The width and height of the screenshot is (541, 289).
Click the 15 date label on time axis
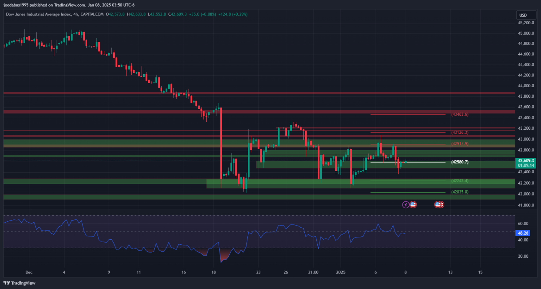point(480,272)
